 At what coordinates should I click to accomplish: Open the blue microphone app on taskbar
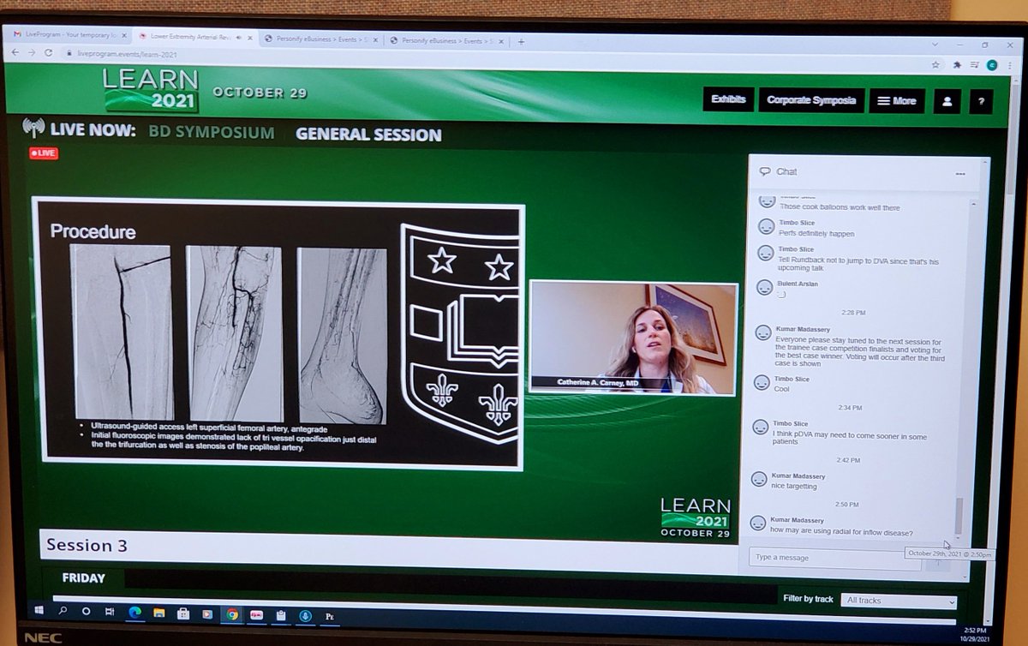[304, 615]
